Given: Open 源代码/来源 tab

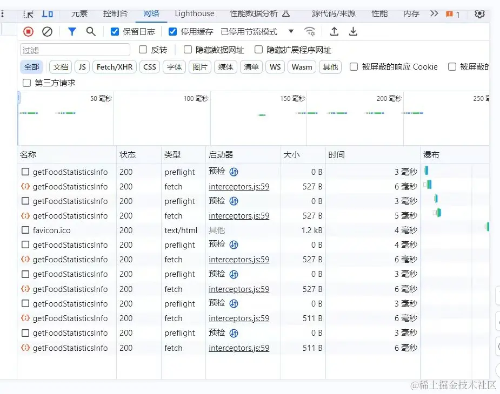Looking at the screenshot, I should click(334, 13).
